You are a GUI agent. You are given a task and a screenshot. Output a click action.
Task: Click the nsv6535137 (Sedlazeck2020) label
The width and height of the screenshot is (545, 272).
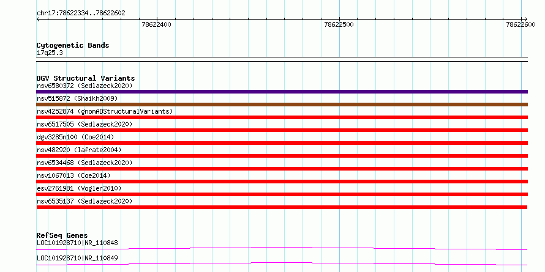click(x=85, y=201)
